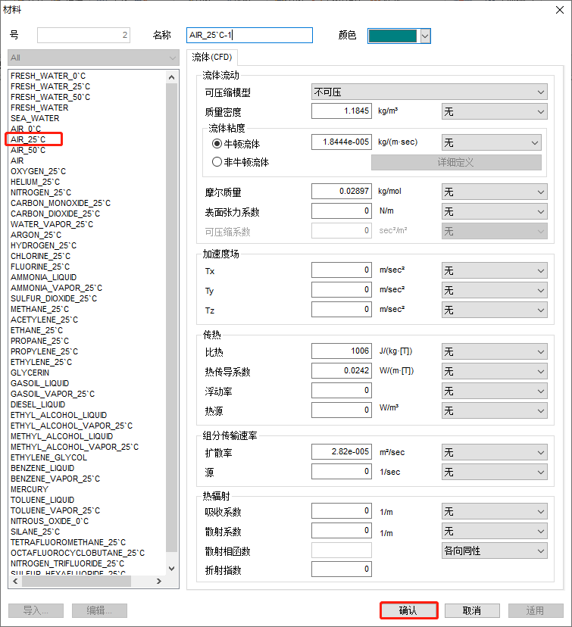This screenshot has width=572, height=627.
Task: Select GLYCERIN material entry
Action: (30, 373)
